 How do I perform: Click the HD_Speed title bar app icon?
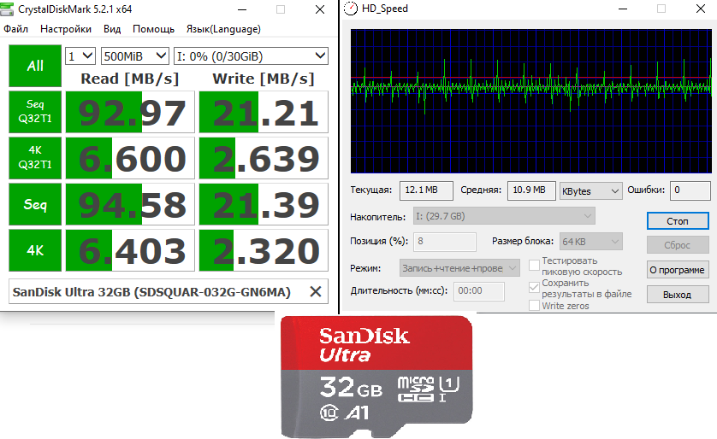pos(351,9)
